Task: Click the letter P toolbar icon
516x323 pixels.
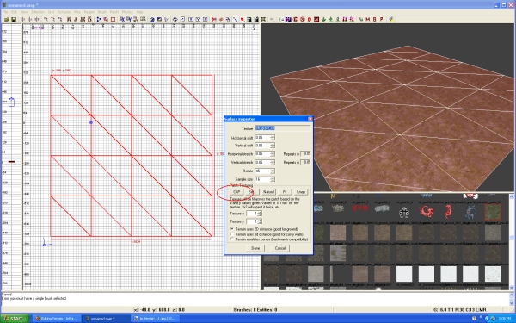Action: 381,20
